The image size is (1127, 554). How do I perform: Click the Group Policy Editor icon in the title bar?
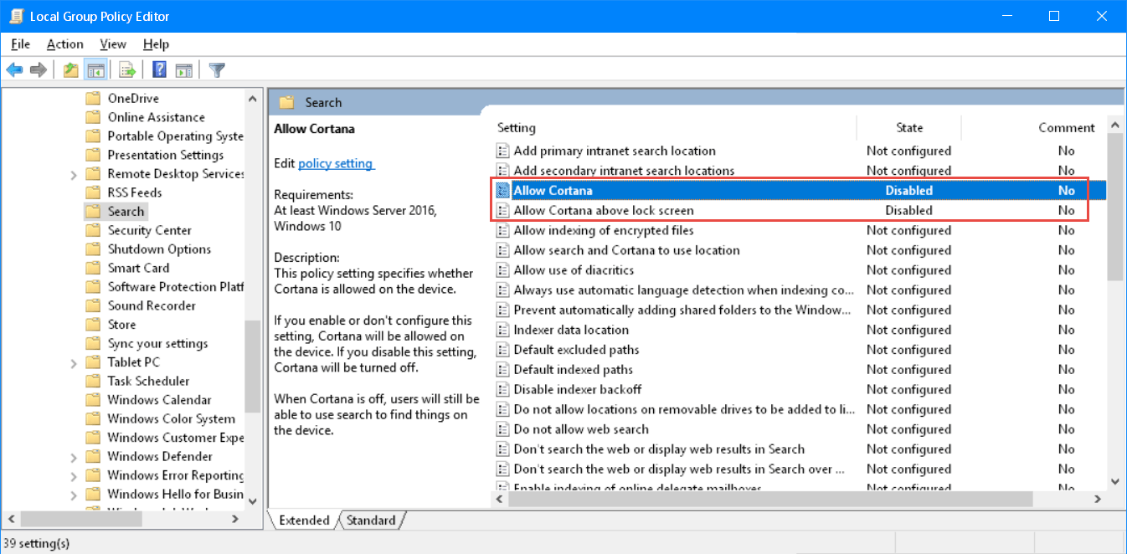click(x=16, y=16)
